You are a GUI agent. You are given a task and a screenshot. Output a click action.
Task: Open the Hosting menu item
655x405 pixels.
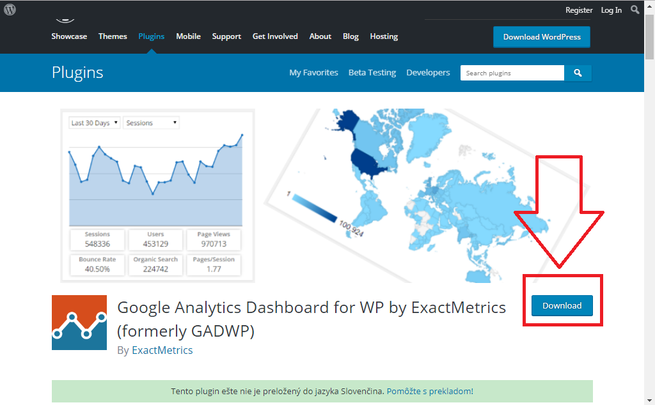click(x=384, y=36)
